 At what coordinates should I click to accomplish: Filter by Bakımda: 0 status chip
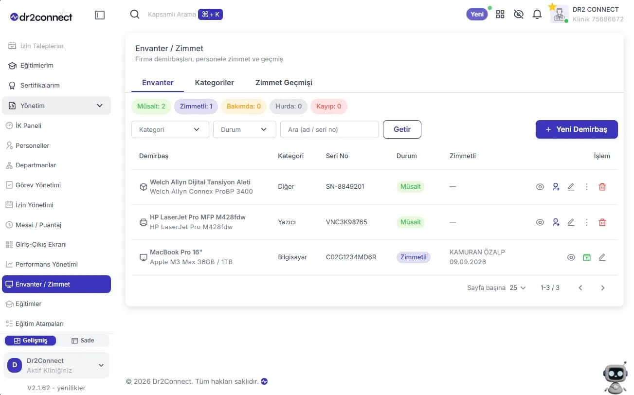click(244, 106)
